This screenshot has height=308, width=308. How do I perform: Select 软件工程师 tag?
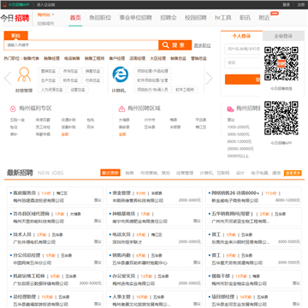185,90
